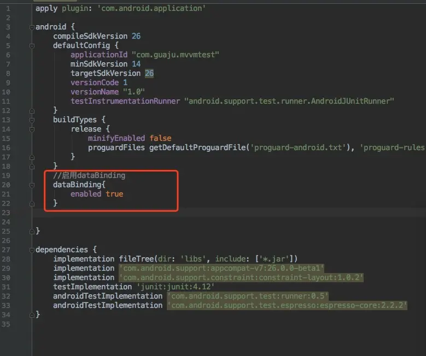Click the constraint-layout:1.0.2 dependency string
Viewport: 426px width, 356px height.
click(241, 277)
